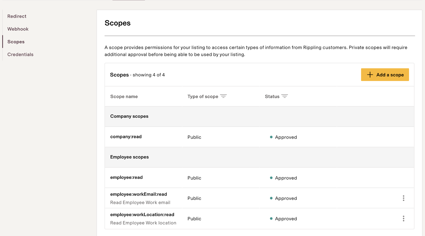Select the employee:workLocation:read scope name
Image resolution: width=425 pixels, height=236 pixels.
pyautogui.click(x=142, y=215)
